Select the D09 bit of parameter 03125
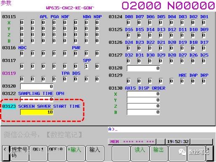Screen dimensions: 216x162 (x=204, y=35)
